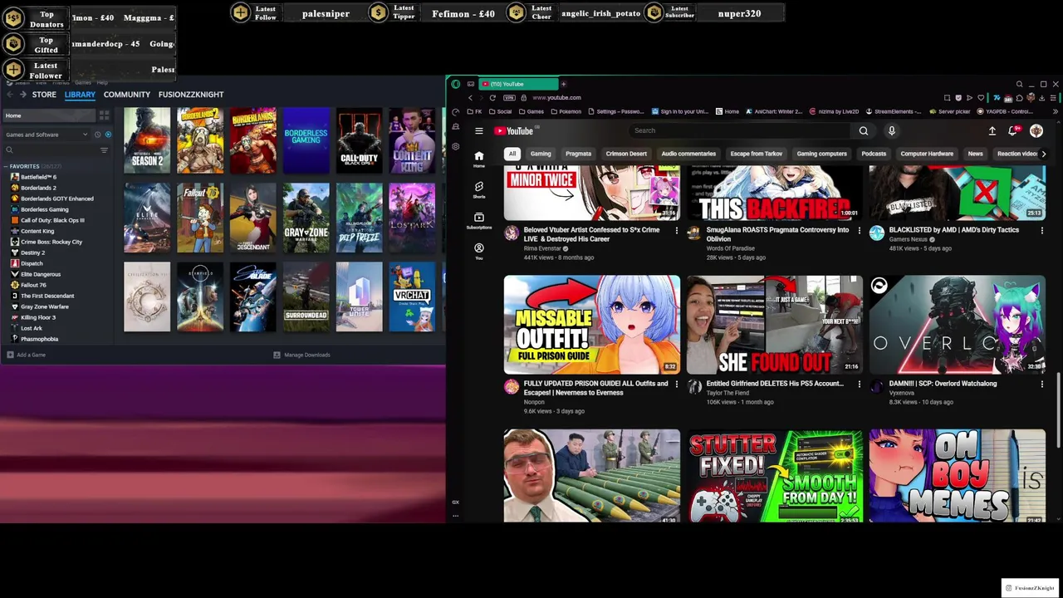Open the Opera menu logo icon
Image resolution: width=1063 pixels, height=598 pixels.
click(455, 84)
